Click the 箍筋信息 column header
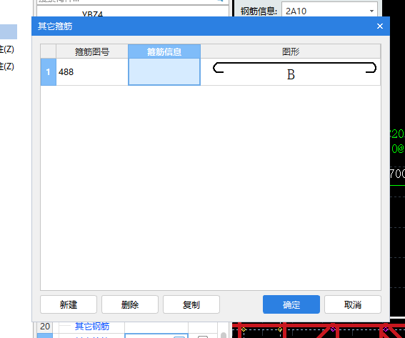This screenshot has height=338, width=405. click(x=164, y=51)
